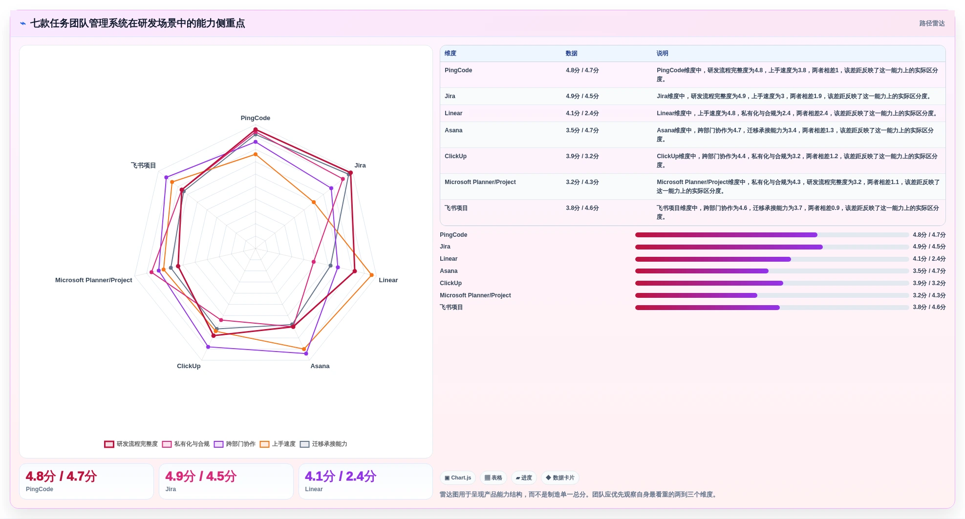Select the 进度 chip
This screenshot has height=519, width=965.
coord(524,477)
